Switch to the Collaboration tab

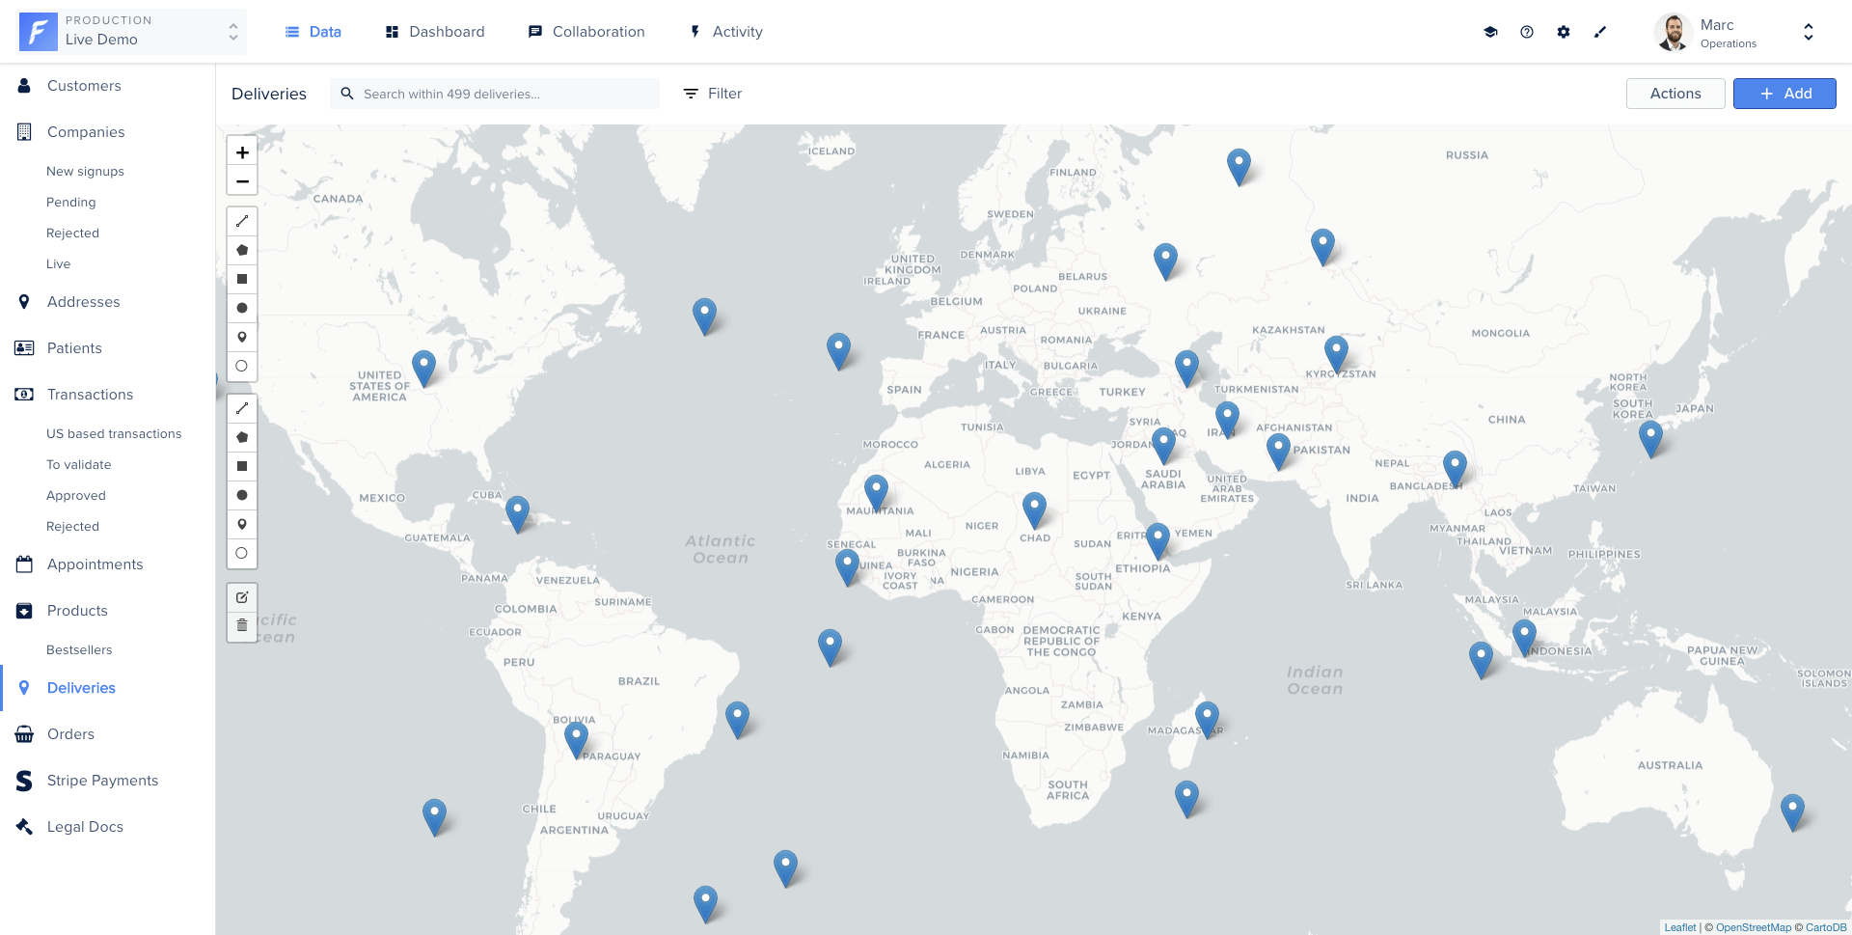[586, 32]
